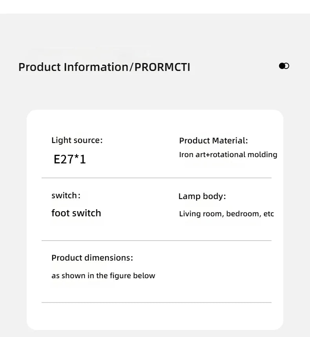310x337 pixels.
Task: Select the "Product Material:" label
Action: (213, 141)
